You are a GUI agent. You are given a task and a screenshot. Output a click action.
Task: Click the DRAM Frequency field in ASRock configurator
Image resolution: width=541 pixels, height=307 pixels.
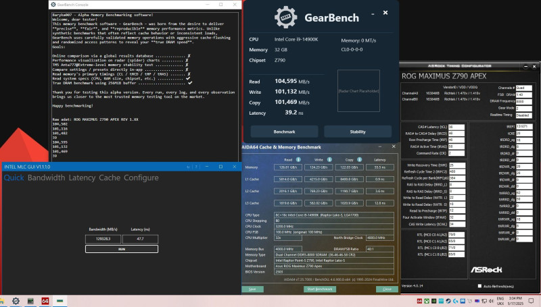click(523, 101)
